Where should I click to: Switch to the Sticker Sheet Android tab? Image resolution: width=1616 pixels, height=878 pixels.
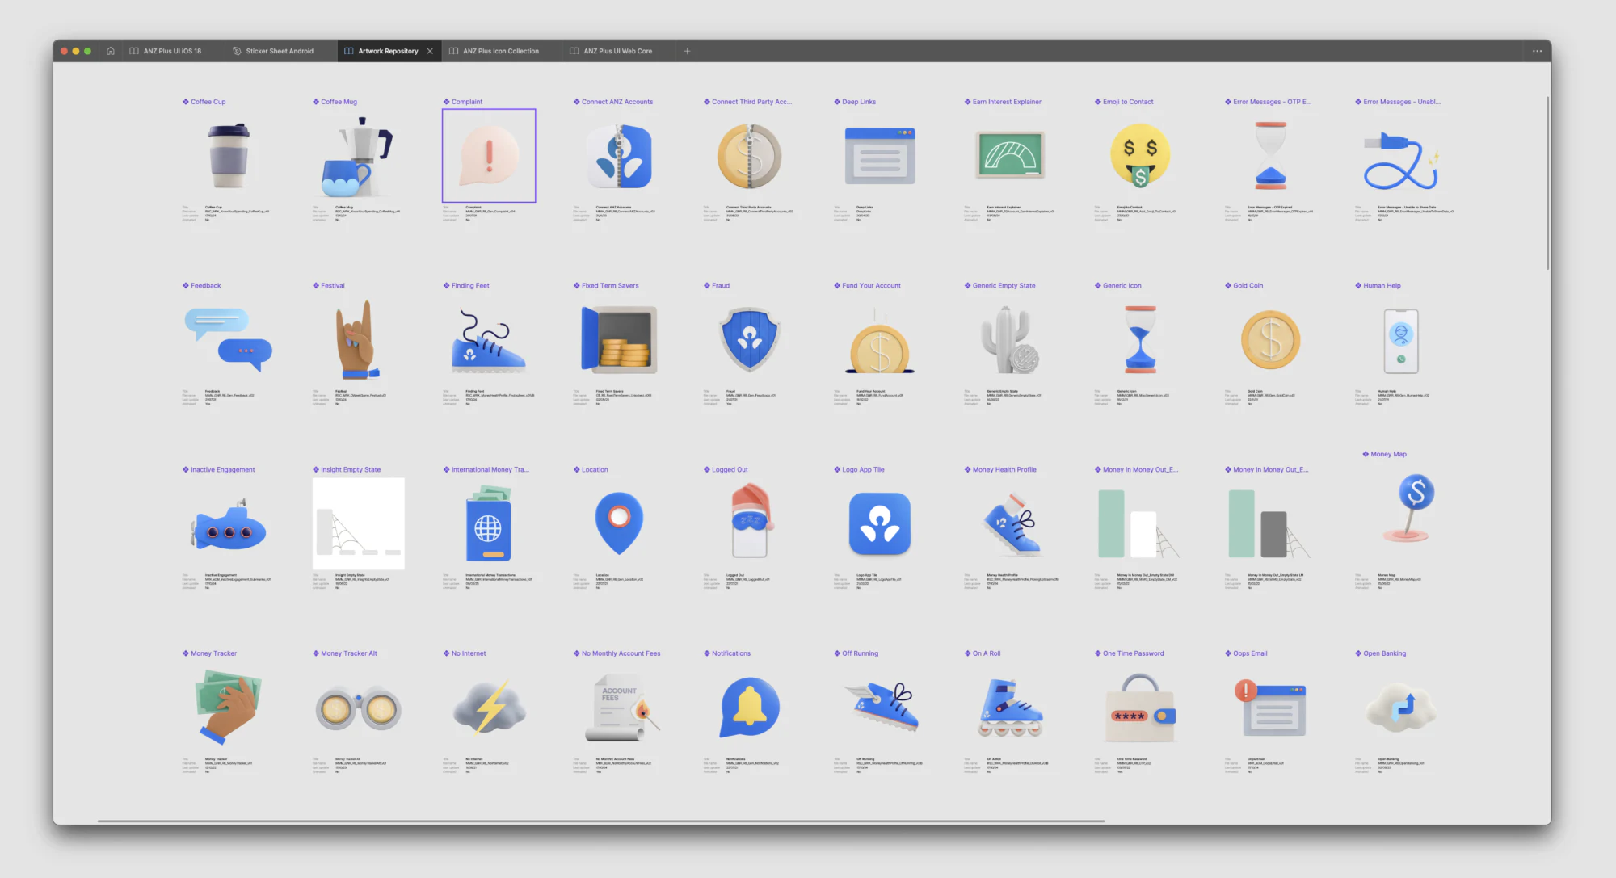[279, 51]
